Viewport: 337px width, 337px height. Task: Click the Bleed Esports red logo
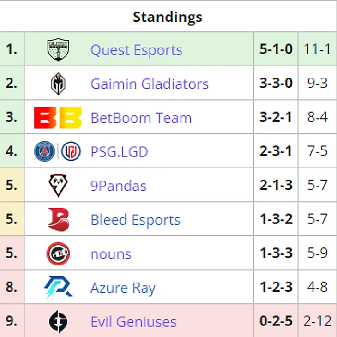(x=59, y=219)
